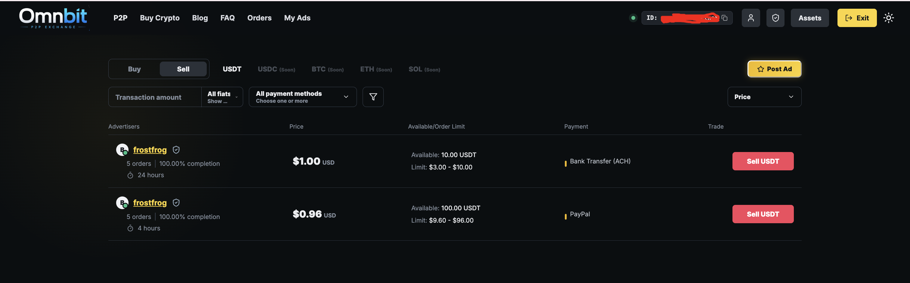Click the Limit: $9.60 - $96.00 text
910x283 pixels.
(x=442, y=221)
